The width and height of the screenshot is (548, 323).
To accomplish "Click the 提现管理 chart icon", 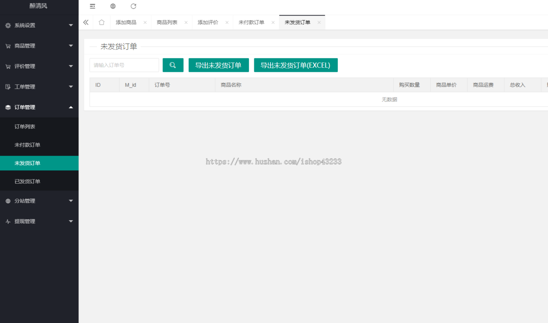I will pos(8,222).
